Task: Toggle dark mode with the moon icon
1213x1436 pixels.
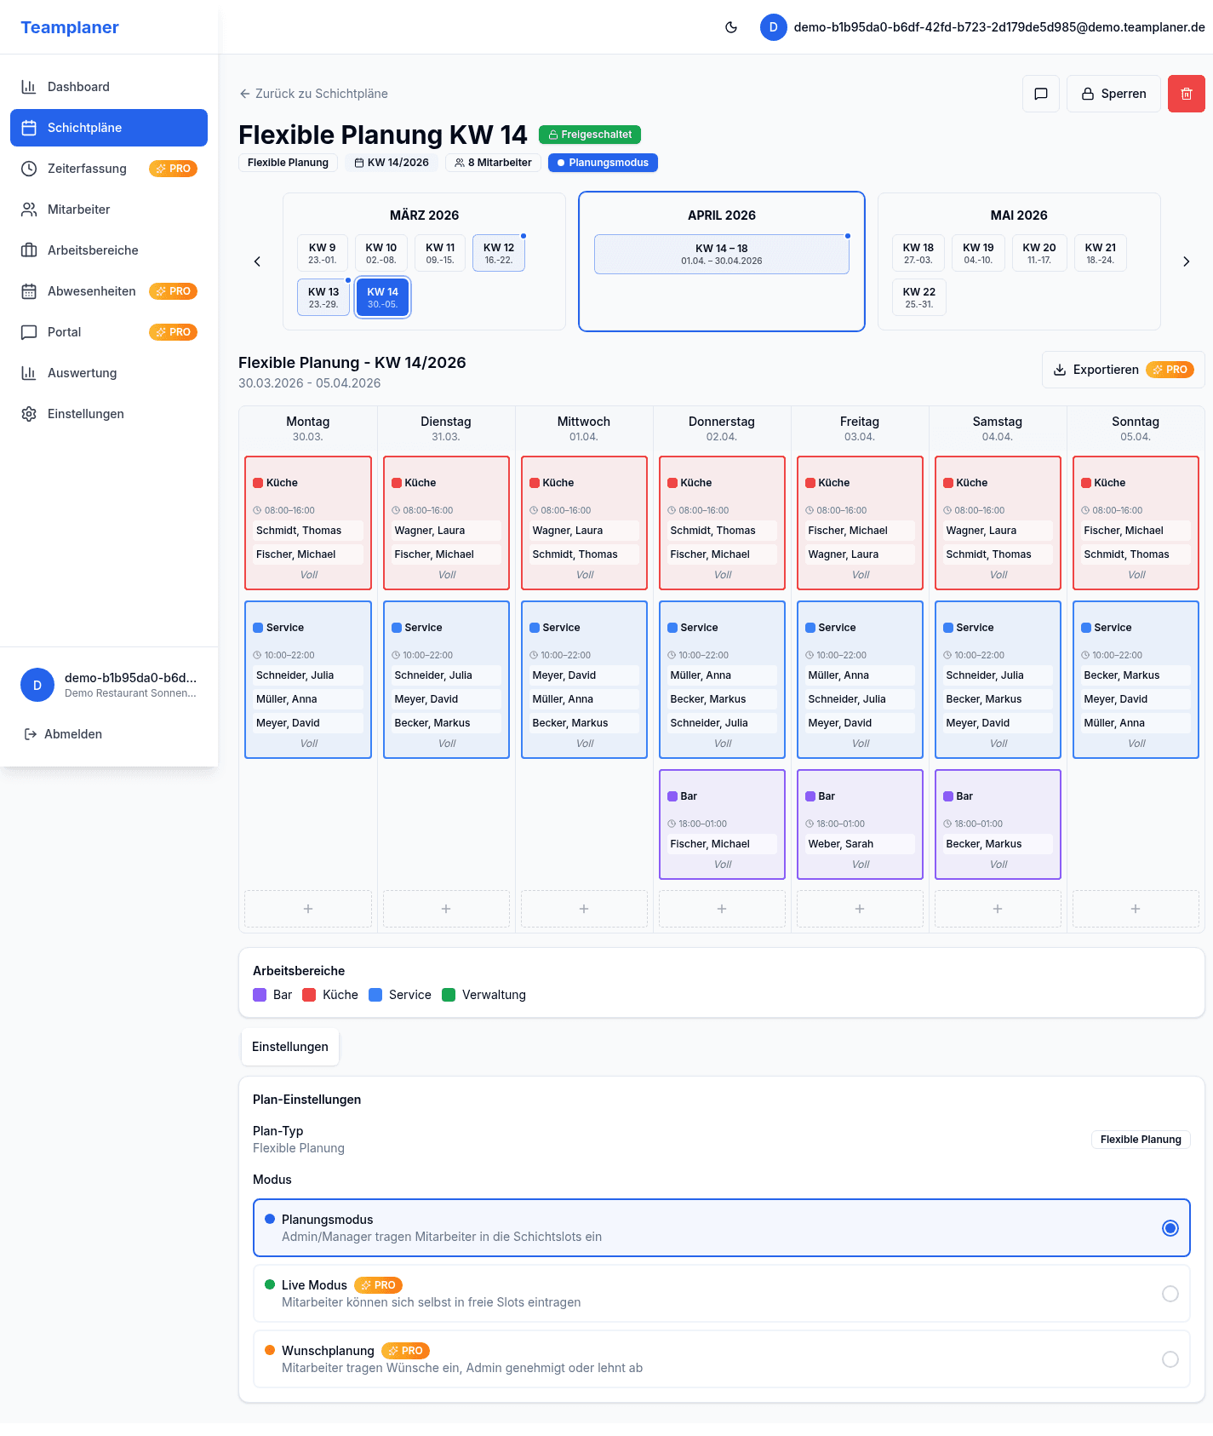Action: tap(730, 27)
